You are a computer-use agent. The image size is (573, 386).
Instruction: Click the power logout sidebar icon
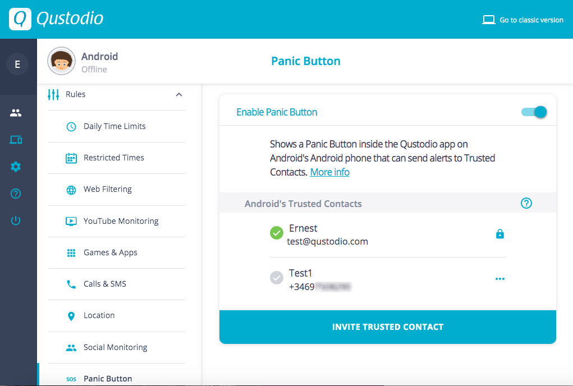coord(16,220)
